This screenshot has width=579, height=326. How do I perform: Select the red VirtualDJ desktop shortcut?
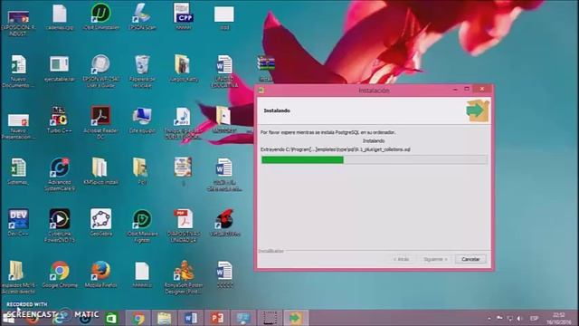[x=225, y=223]
